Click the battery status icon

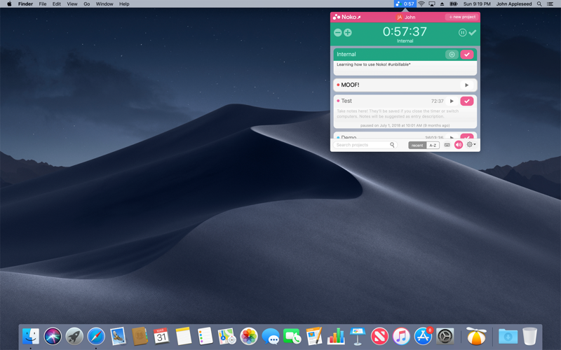coord(454,4)
